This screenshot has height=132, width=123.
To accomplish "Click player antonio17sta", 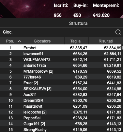I will pyautogui.click(x=61, y=66).
